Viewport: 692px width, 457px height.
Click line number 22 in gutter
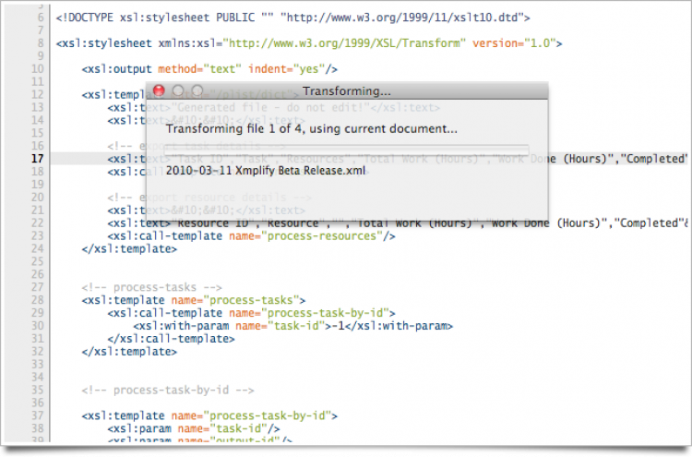pos(38,223)
